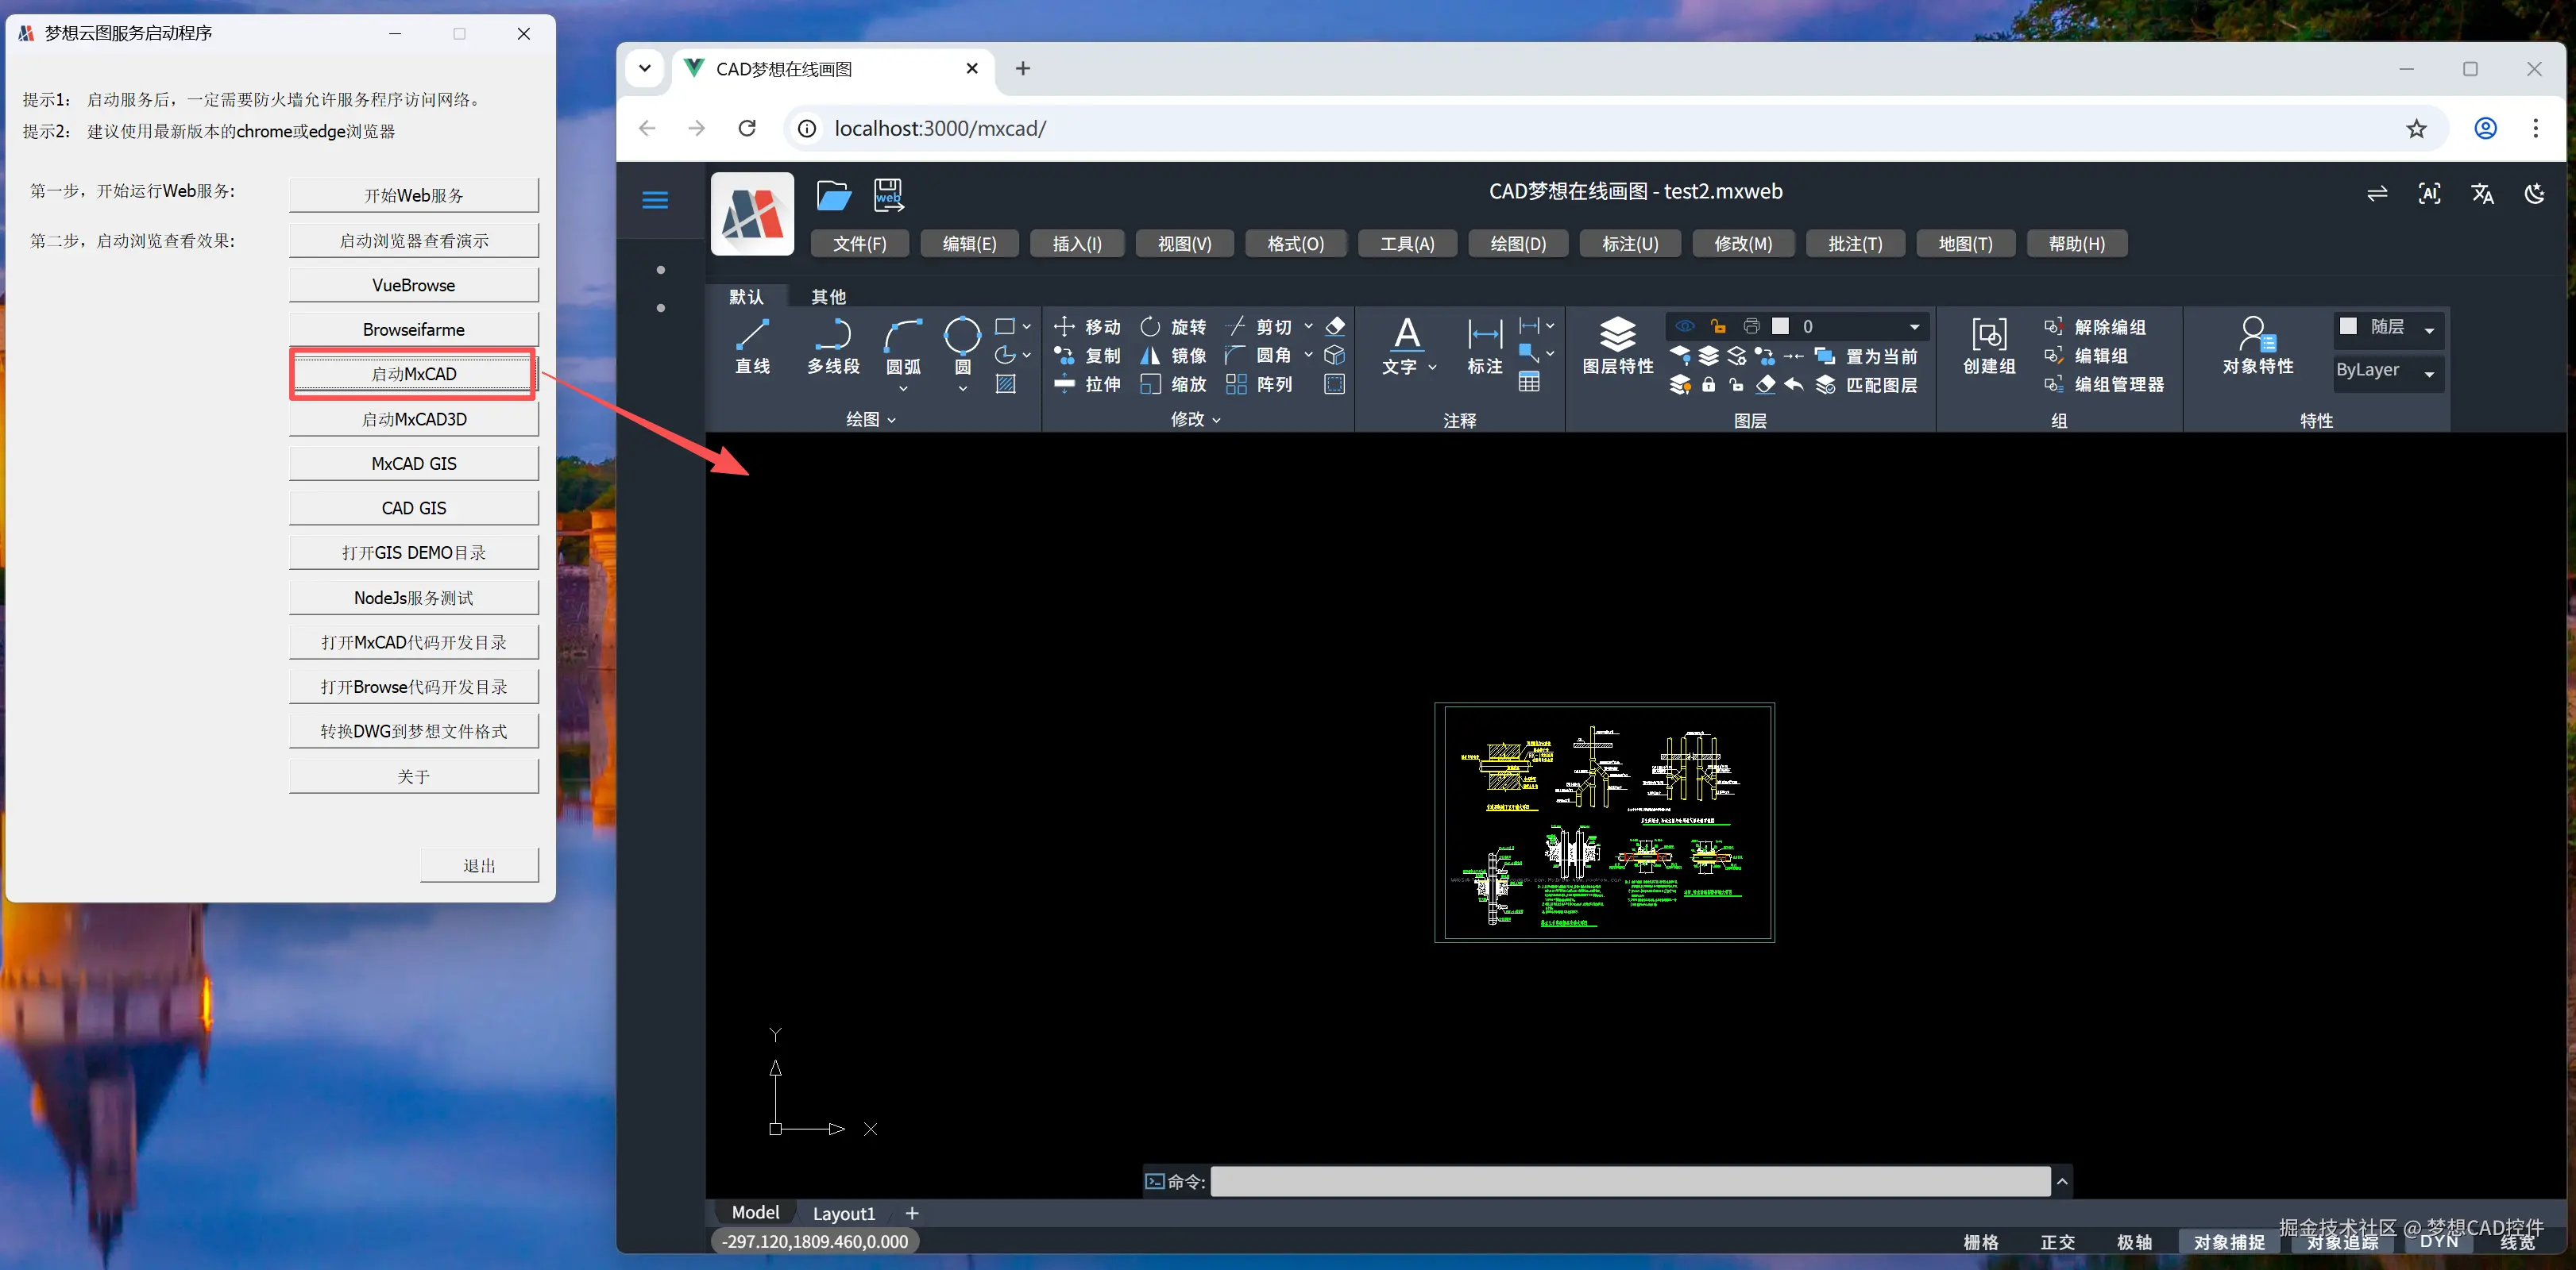The image size is (2576, 1270).
Task: Open the File (文件(F)) menu
Action: coord(859,244)
